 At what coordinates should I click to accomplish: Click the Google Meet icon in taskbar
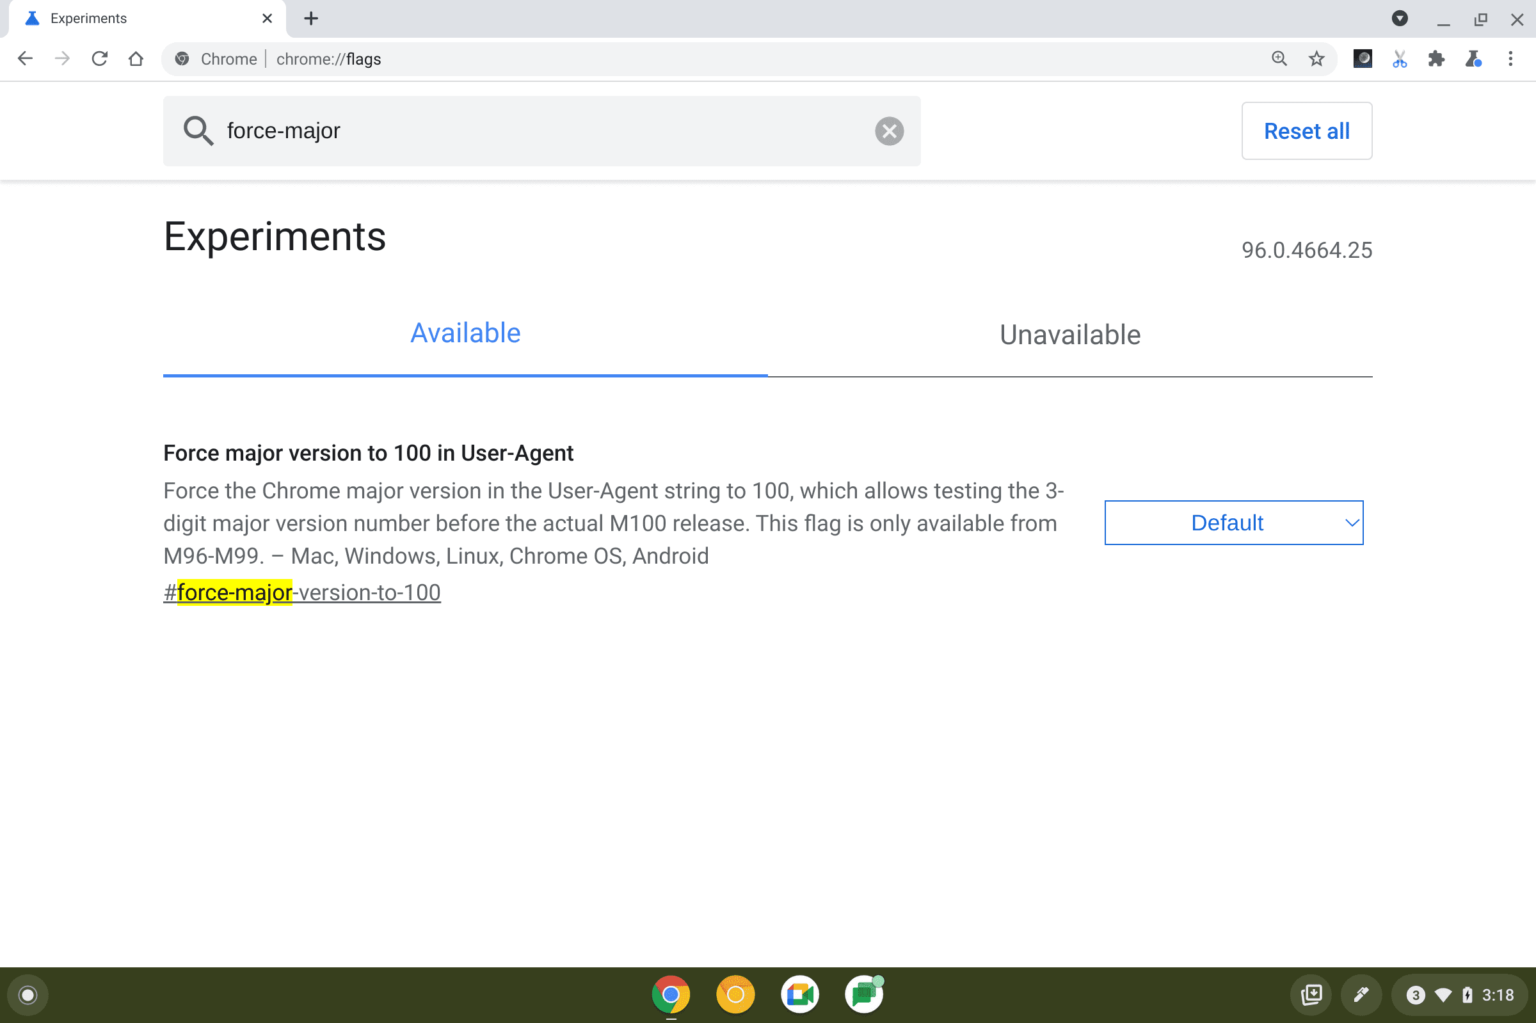[799, 994]
